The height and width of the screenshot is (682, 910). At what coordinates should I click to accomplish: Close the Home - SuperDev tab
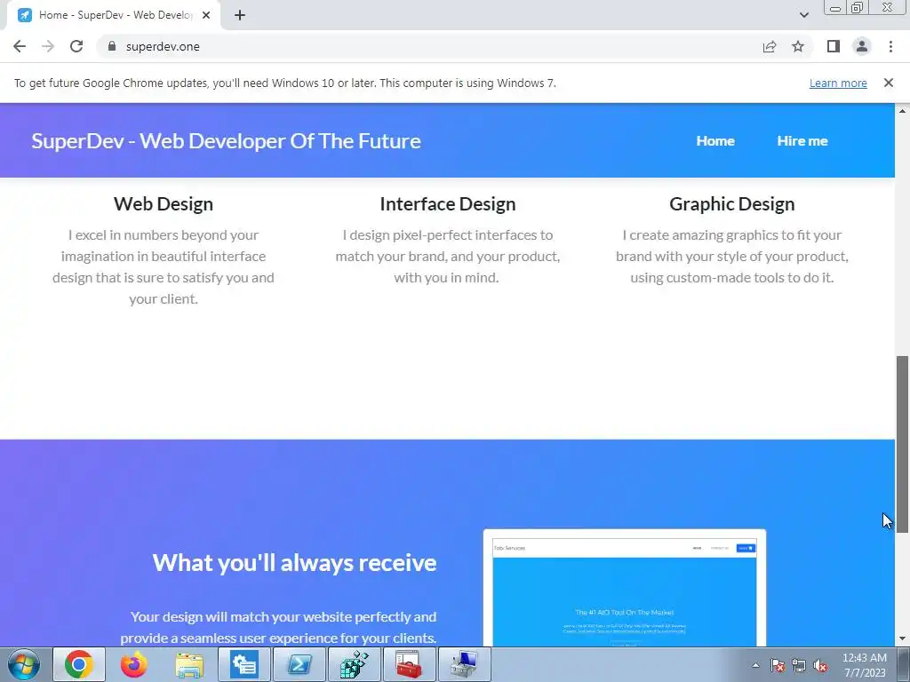pyautogui.click(x=206, y=15)
